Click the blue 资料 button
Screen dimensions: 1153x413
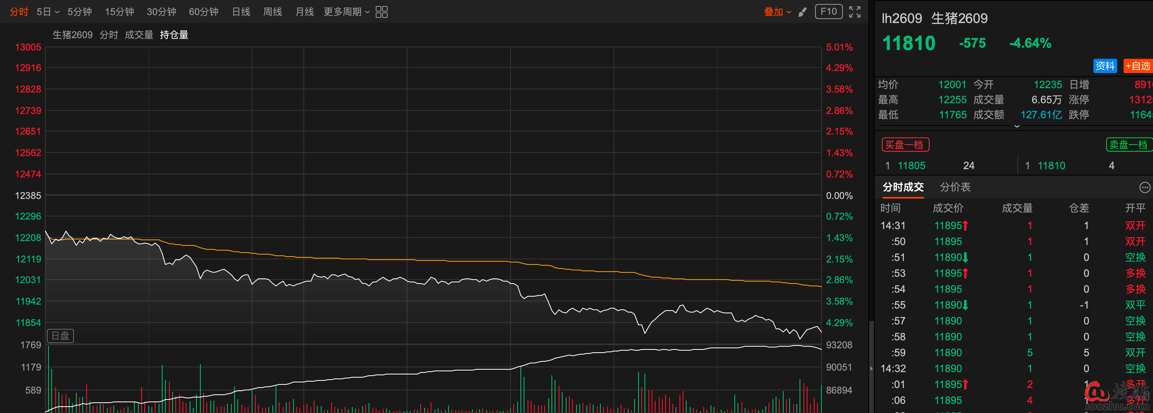tap(1104, 66)
